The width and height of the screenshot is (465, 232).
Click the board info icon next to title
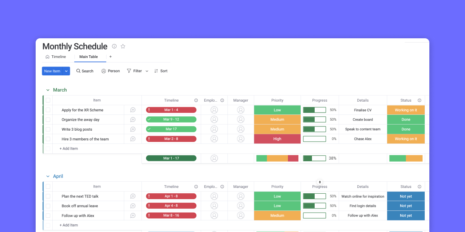(114, 46)
